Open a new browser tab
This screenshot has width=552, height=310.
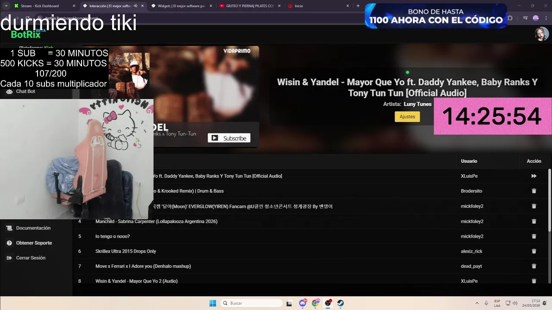[358, 6]
